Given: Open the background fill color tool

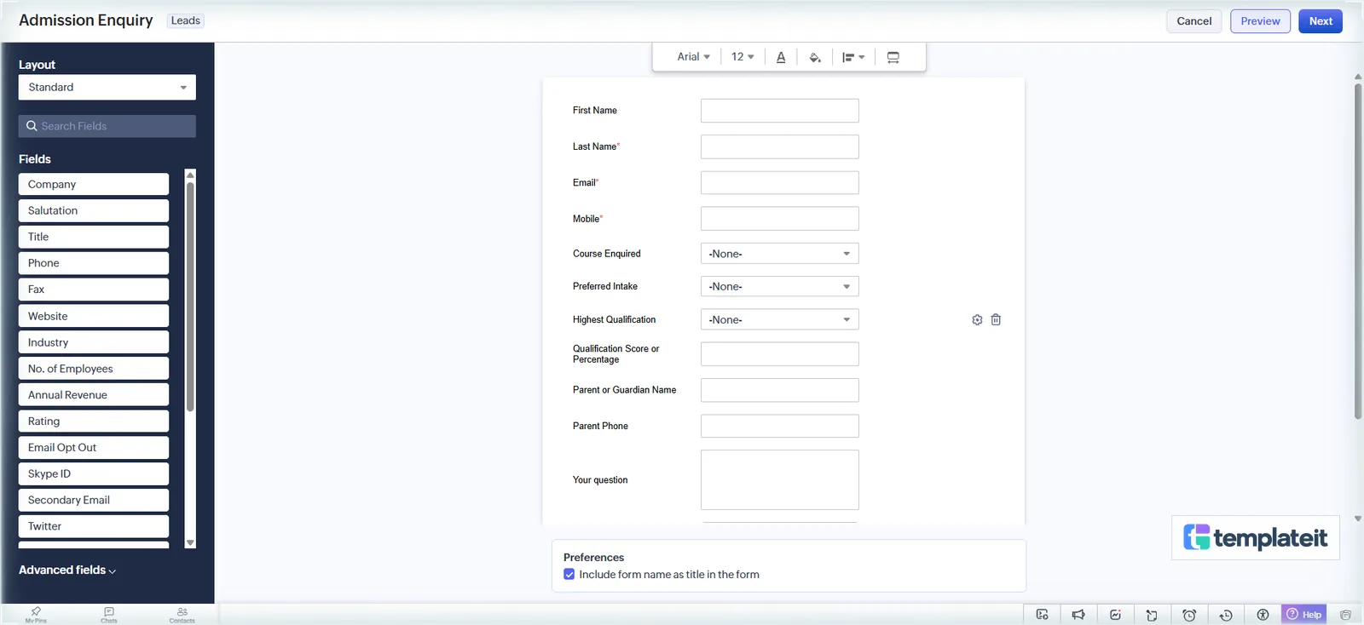Looking at the screenshot, I should click(x=815, y=57).
